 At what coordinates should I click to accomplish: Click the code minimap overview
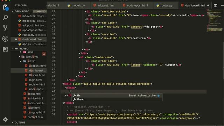point(214,20)
